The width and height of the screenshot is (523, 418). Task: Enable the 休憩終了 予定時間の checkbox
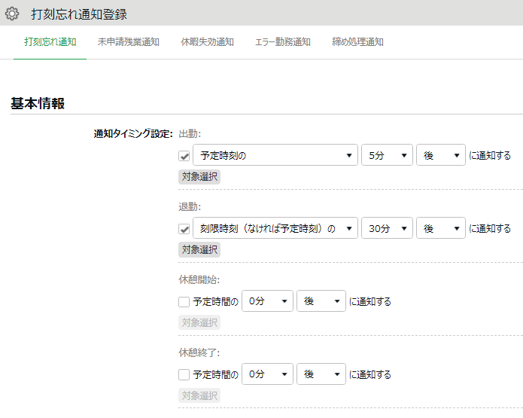(184, 375)
